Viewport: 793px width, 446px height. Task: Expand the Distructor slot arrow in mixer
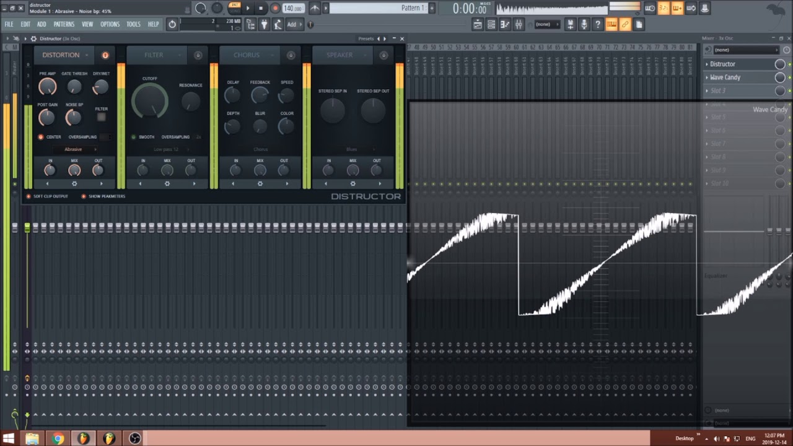707,64
